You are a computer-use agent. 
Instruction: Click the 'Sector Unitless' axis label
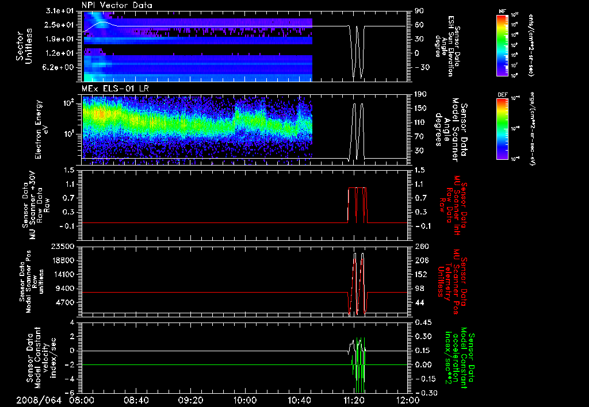pos(24,47)
